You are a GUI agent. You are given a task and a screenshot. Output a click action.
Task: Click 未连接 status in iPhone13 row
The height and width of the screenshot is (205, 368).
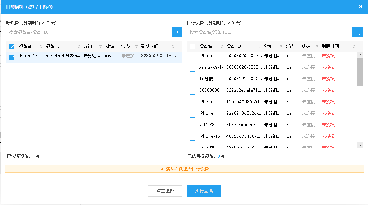pyautogui.click(x=128, y=56)
